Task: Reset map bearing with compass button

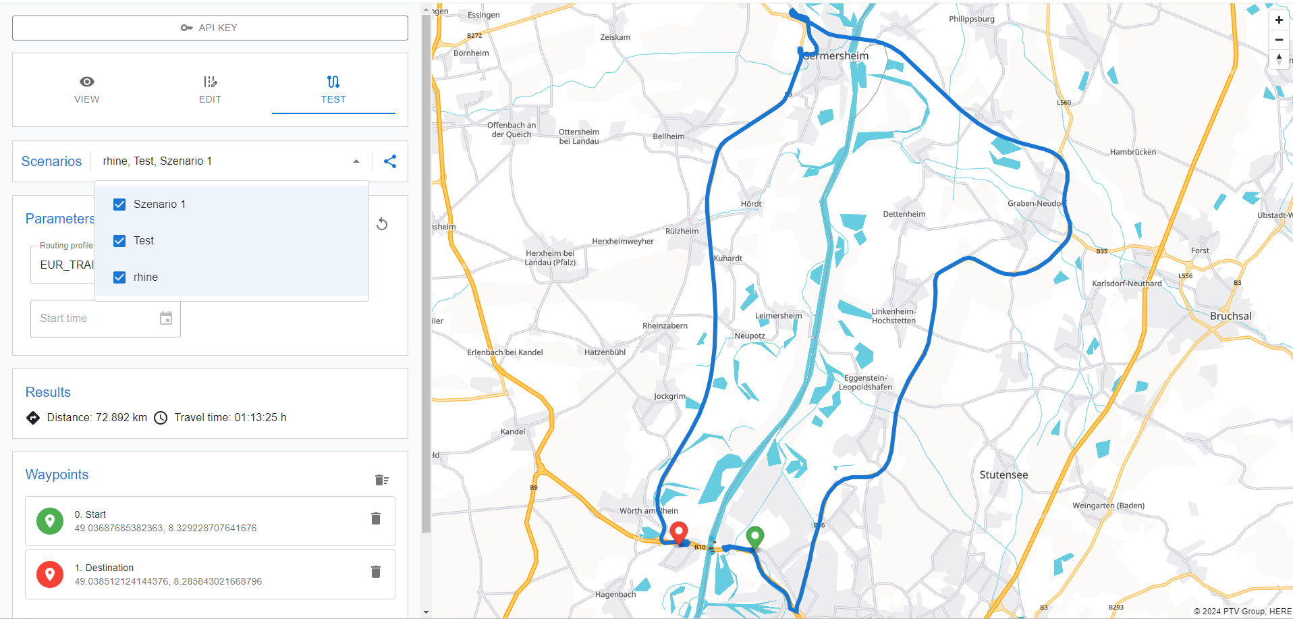Action: (1278, 59)
